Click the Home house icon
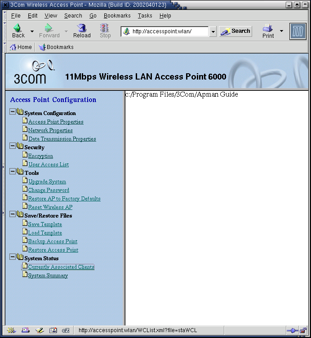 pyautogui.click(x=13, y=47)
